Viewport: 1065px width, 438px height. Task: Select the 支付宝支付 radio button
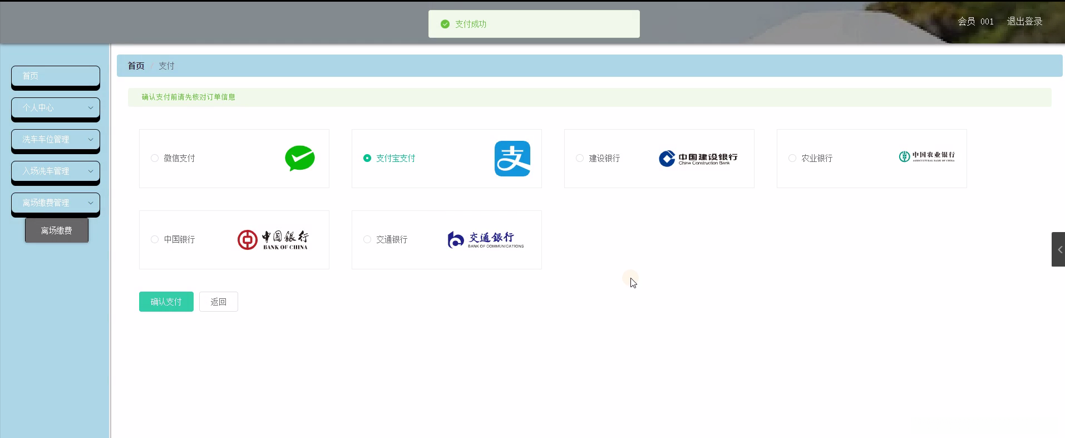click(x=367, y=158)
